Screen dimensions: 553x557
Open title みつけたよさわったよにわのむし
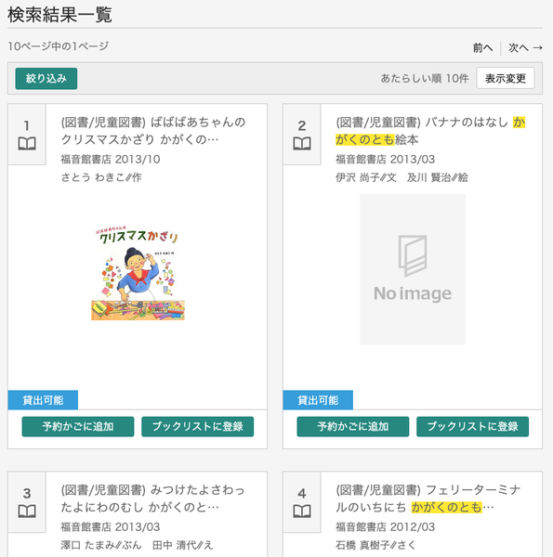click(x=153, y=499)
